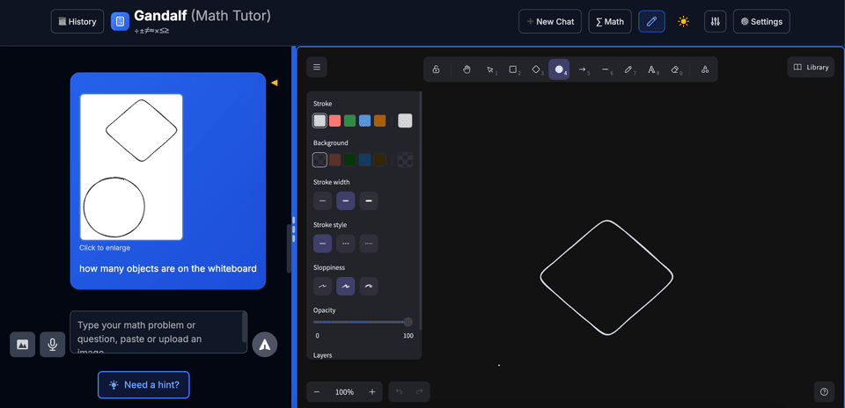Select the Line tool
This screenshot has width=845, height=408.
coord(606,69)
